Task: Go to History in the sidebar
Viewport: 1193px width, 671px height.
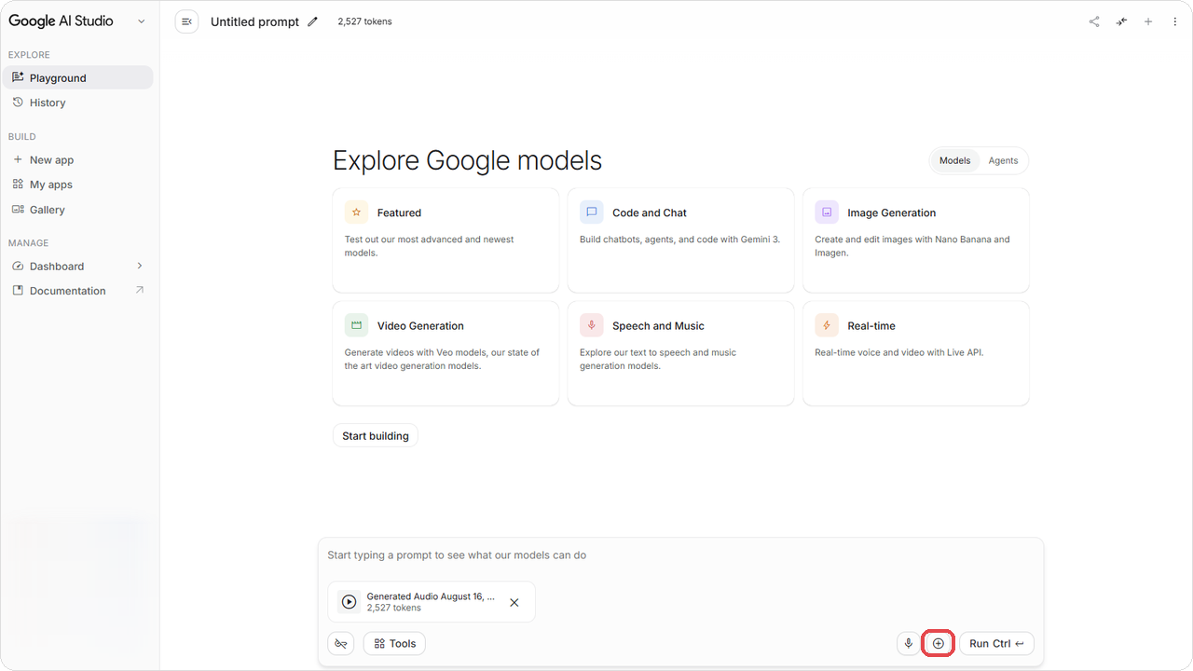Action: 78,103
